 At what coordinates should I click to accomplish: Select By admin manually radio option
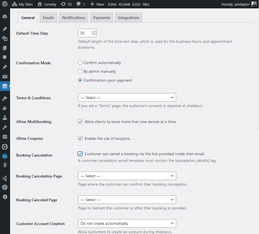(80, 71)
